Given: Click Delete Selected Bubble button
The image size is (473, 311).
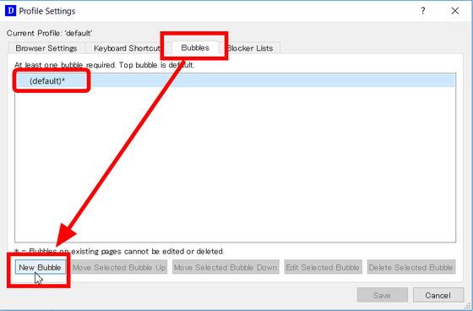Looking at the screenshot, I should pos(410,267).
